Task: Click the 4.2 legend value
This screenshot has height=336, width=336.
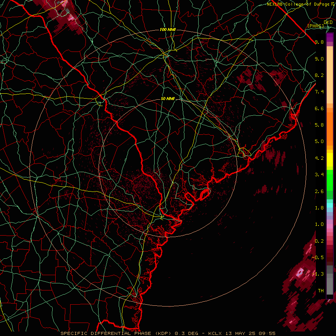Action: (319, 158)
